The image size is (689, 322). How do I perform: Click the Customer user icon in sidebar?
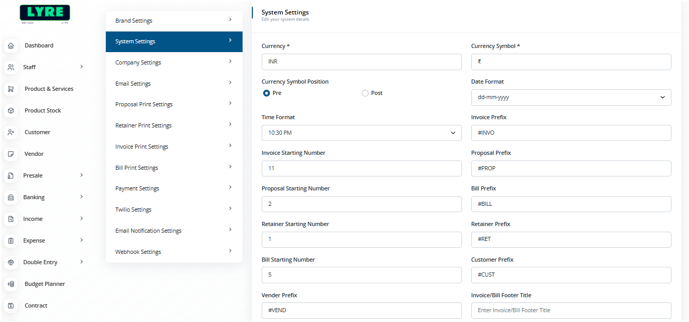(11, 133)
